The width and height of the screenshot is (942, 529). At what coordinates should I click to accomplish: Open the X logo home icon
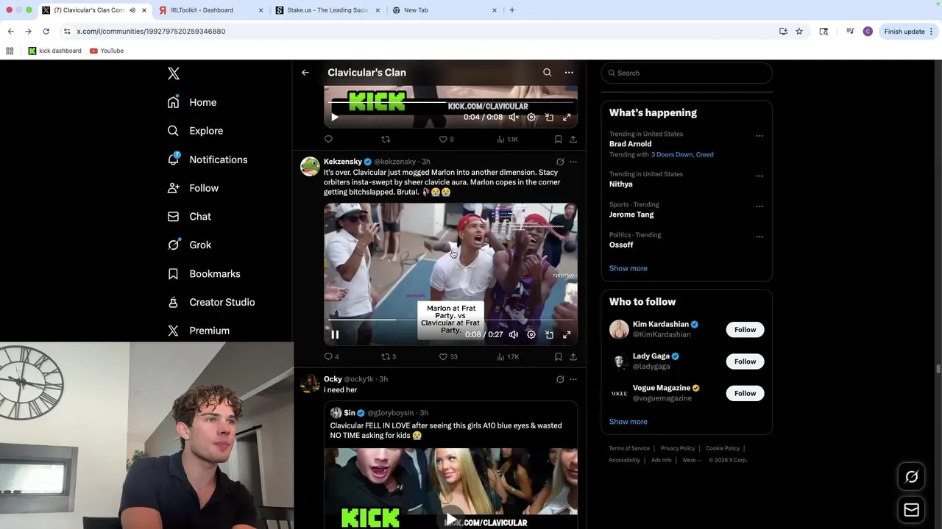tap(173, 73)
